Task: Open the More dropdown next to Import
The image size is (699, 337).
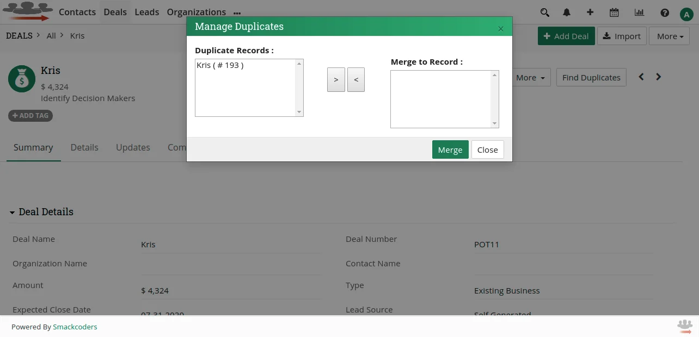Action: (x=669, y=36)
